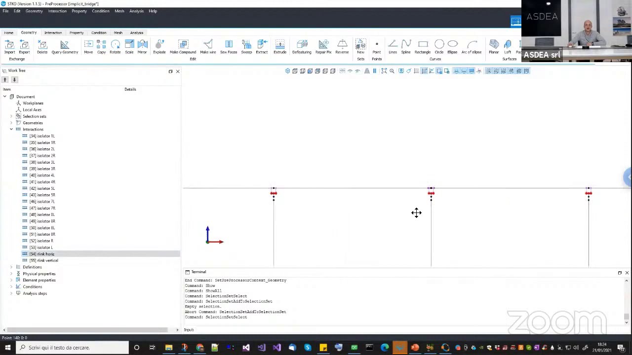Click the Import geometry icon
The width and height of the screenshot is (632, 355).
click(9, 47)
